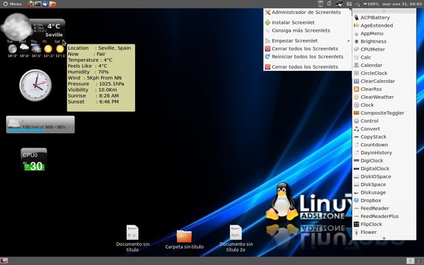The height and width of the screenshot is (265, 424).
Task: Start the Flower screenlet
Action: coord(384,233)
